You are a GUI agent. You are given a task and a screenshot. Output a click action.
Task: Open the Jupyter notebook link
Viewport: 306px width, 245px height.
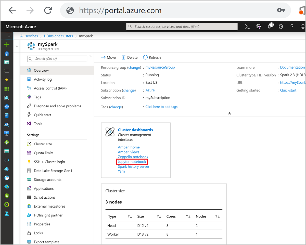click(132, 162)
